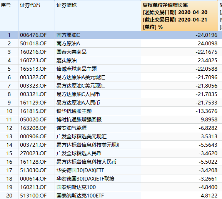This screenshot has height=199, width=222.
Task: Select fund code 003323.OF
Action: 33,86
